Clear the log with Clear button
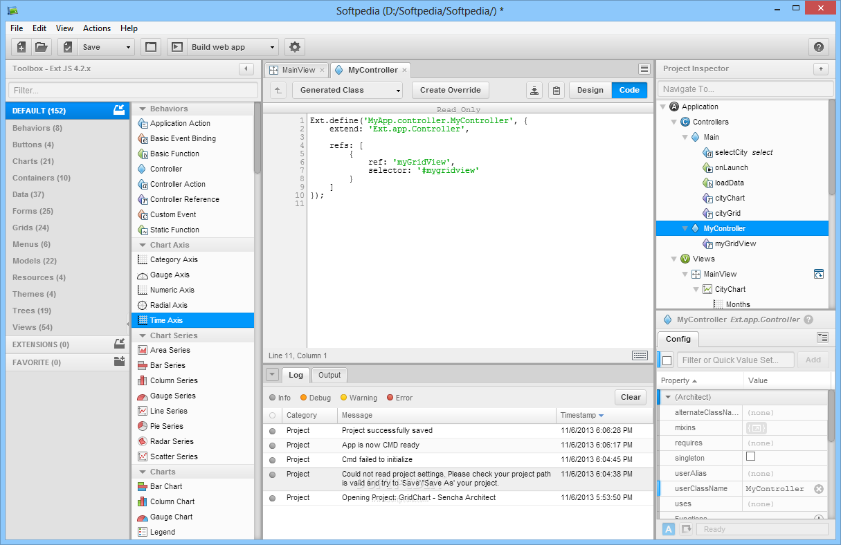Screen dimensions: 841x545 (x=631, y=397)
